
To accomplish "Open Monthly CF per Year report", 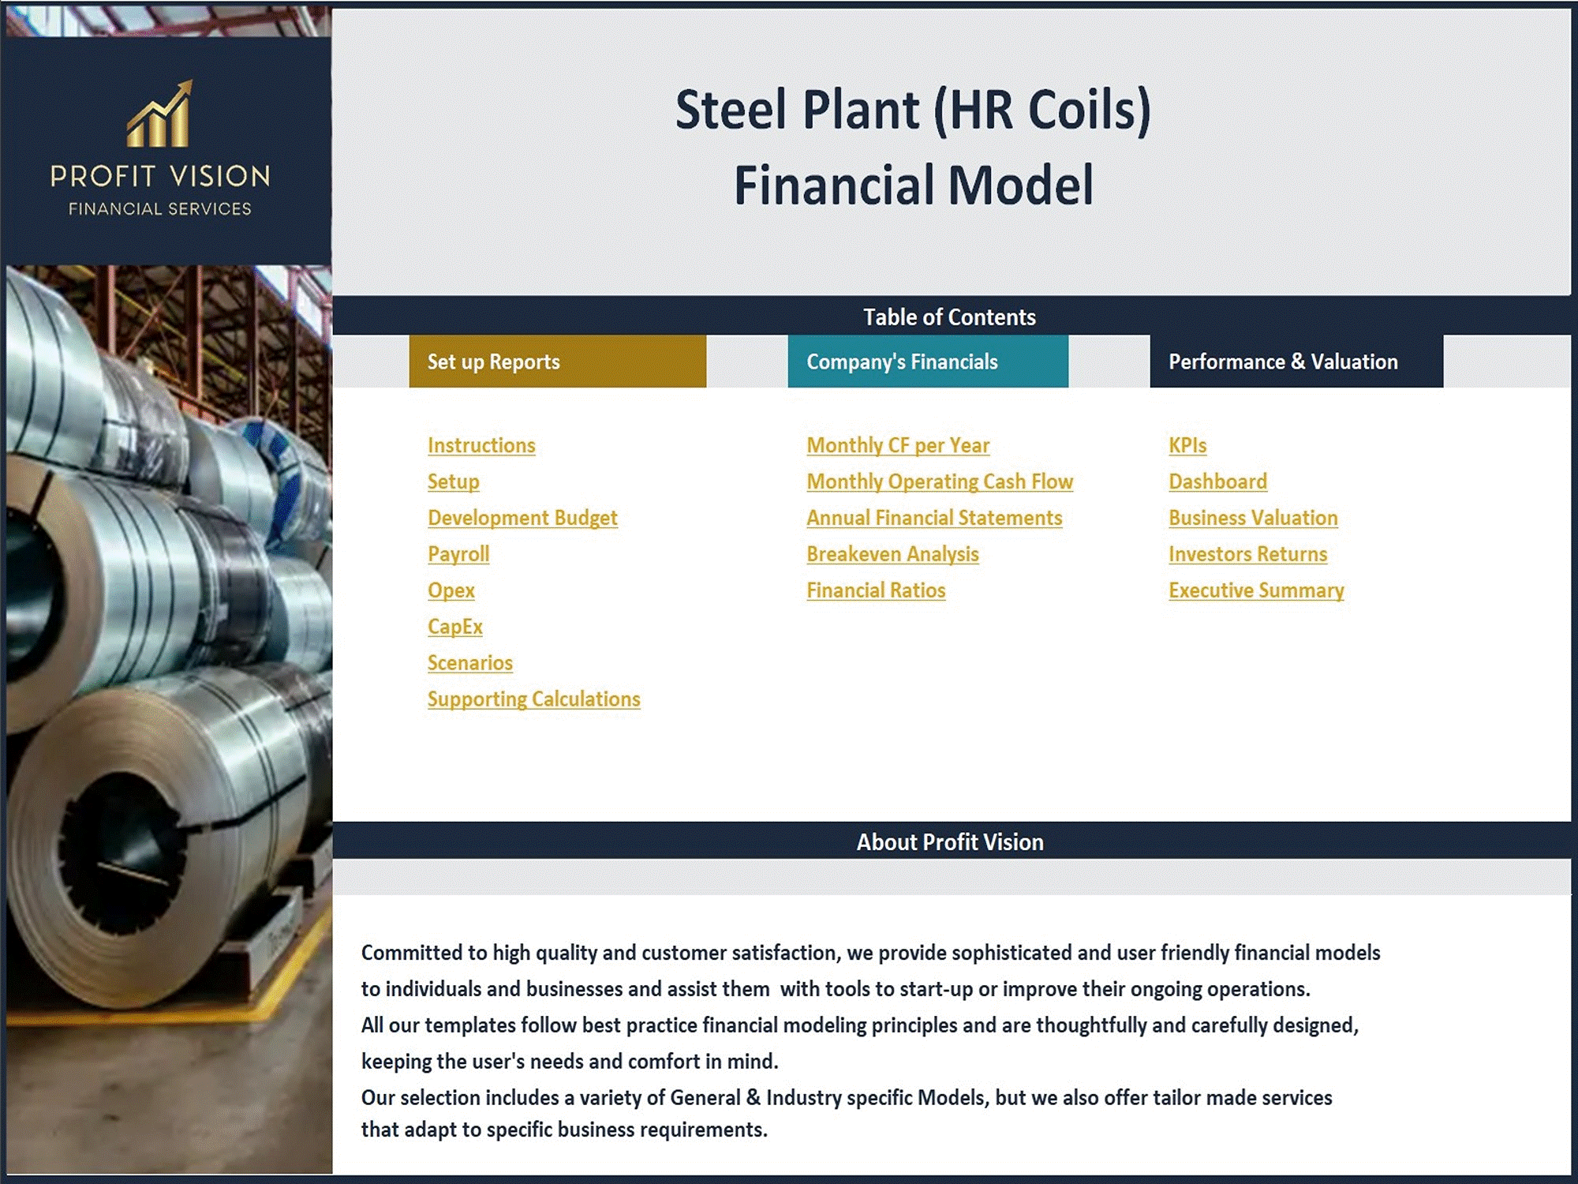I will click(899, 444).
